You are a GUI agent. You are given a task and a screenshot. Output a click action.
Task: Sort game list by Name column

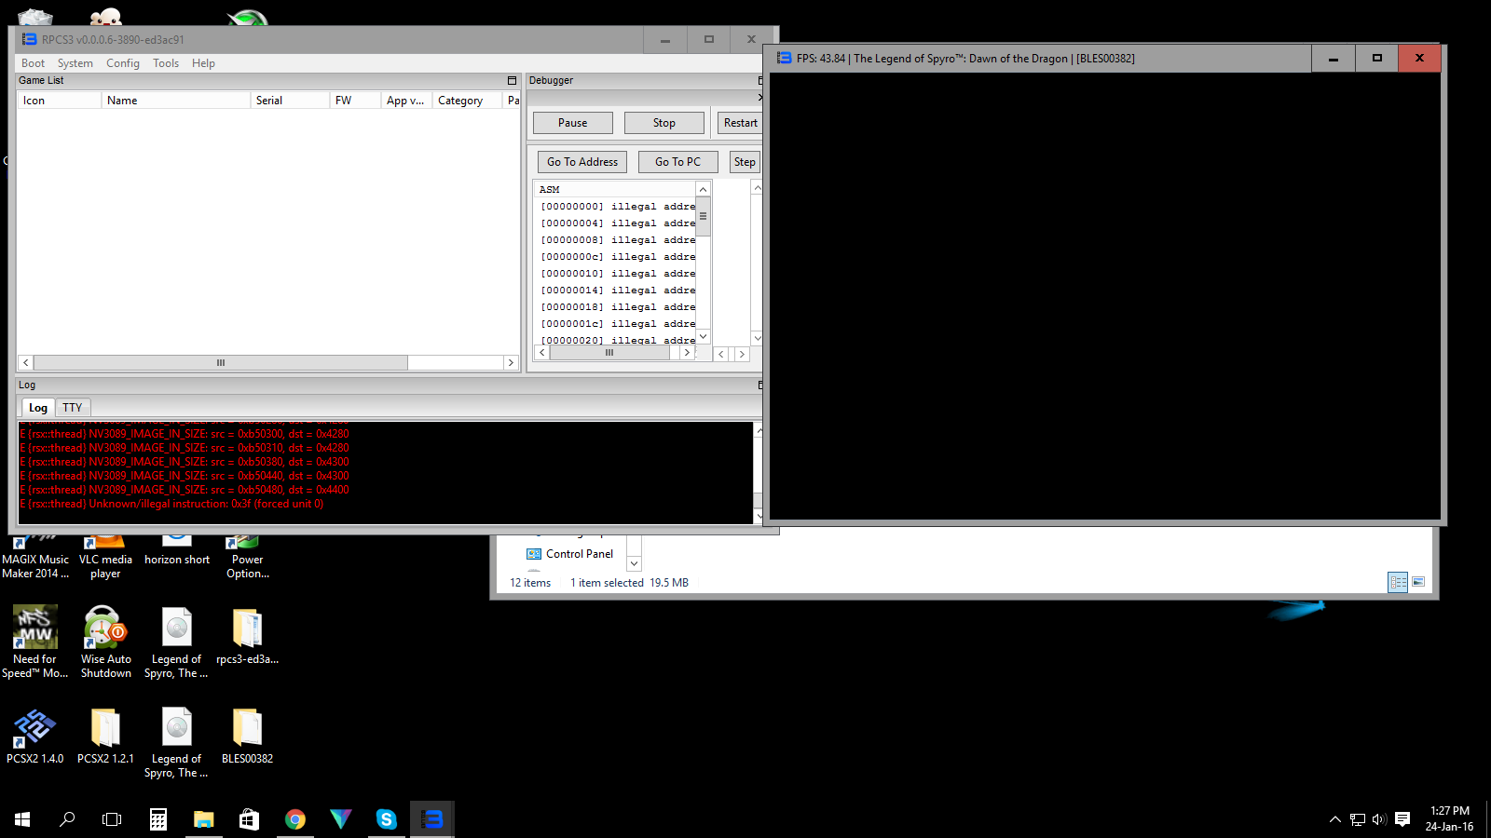coord(176,101)
